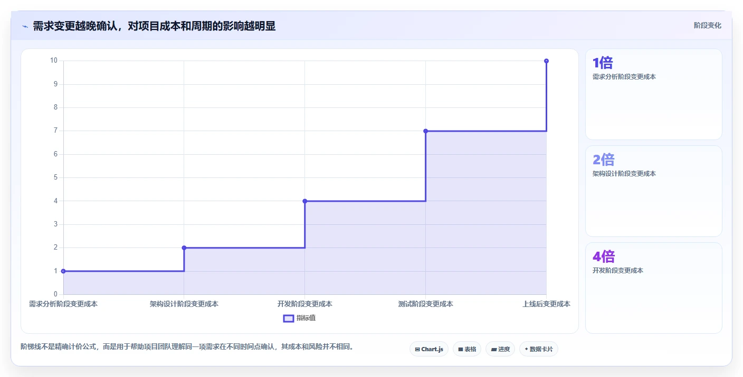Click the 架构设计阶段变更成本 card caption under 2倍
Screen dimensions: 743x377
[624, 174]
